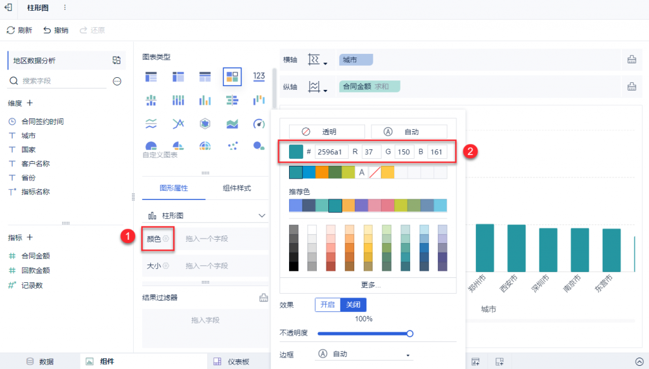Switch to the 组件样式 tab
Viewport: 649px width, 369px height.
coord(237,188)
